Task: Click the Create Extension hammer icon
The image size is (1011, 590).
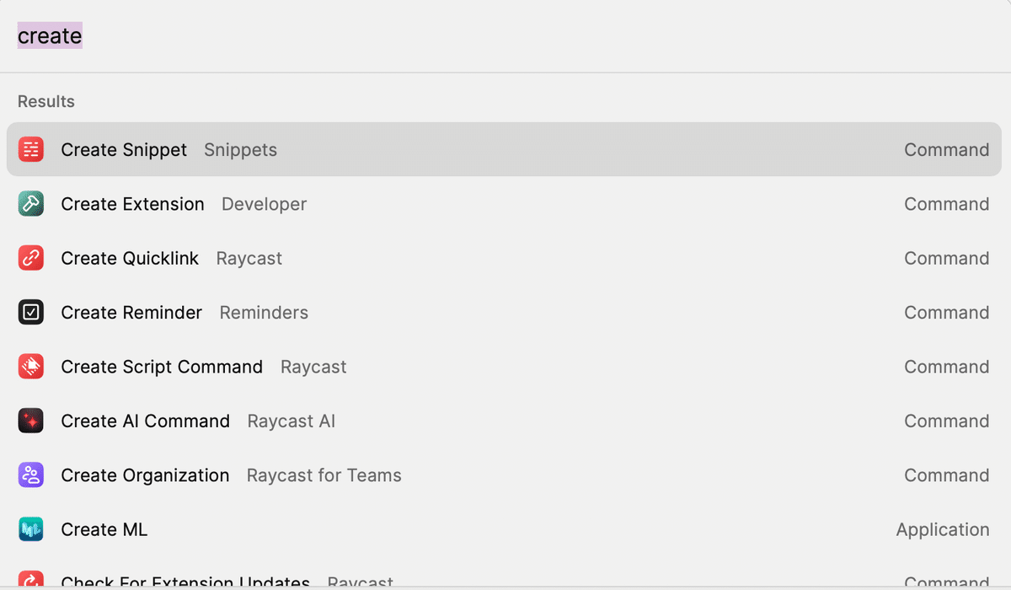Action: click(31, 204)
